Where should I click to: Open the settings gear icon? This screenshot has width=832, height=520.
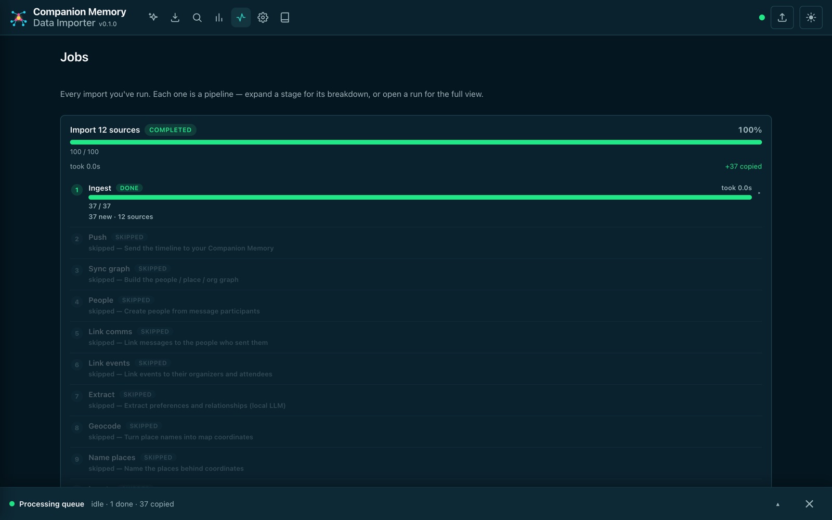pyautogui.click(x=263, y=18)
